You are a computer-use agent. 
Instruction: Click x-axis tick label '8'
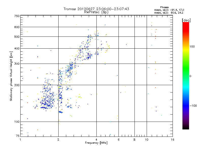click(134, 140)
